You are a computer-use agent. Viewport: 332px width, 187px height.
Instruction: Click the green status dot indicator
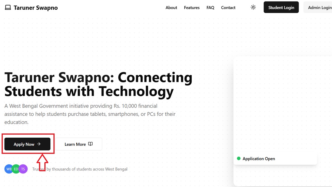[x=239, y=158]
